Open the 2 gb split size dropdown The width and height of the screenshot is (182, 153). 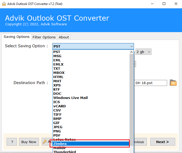point(143,52)
